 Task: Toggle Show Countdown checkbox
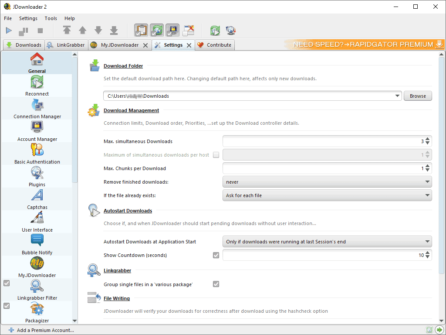[216, 255]
